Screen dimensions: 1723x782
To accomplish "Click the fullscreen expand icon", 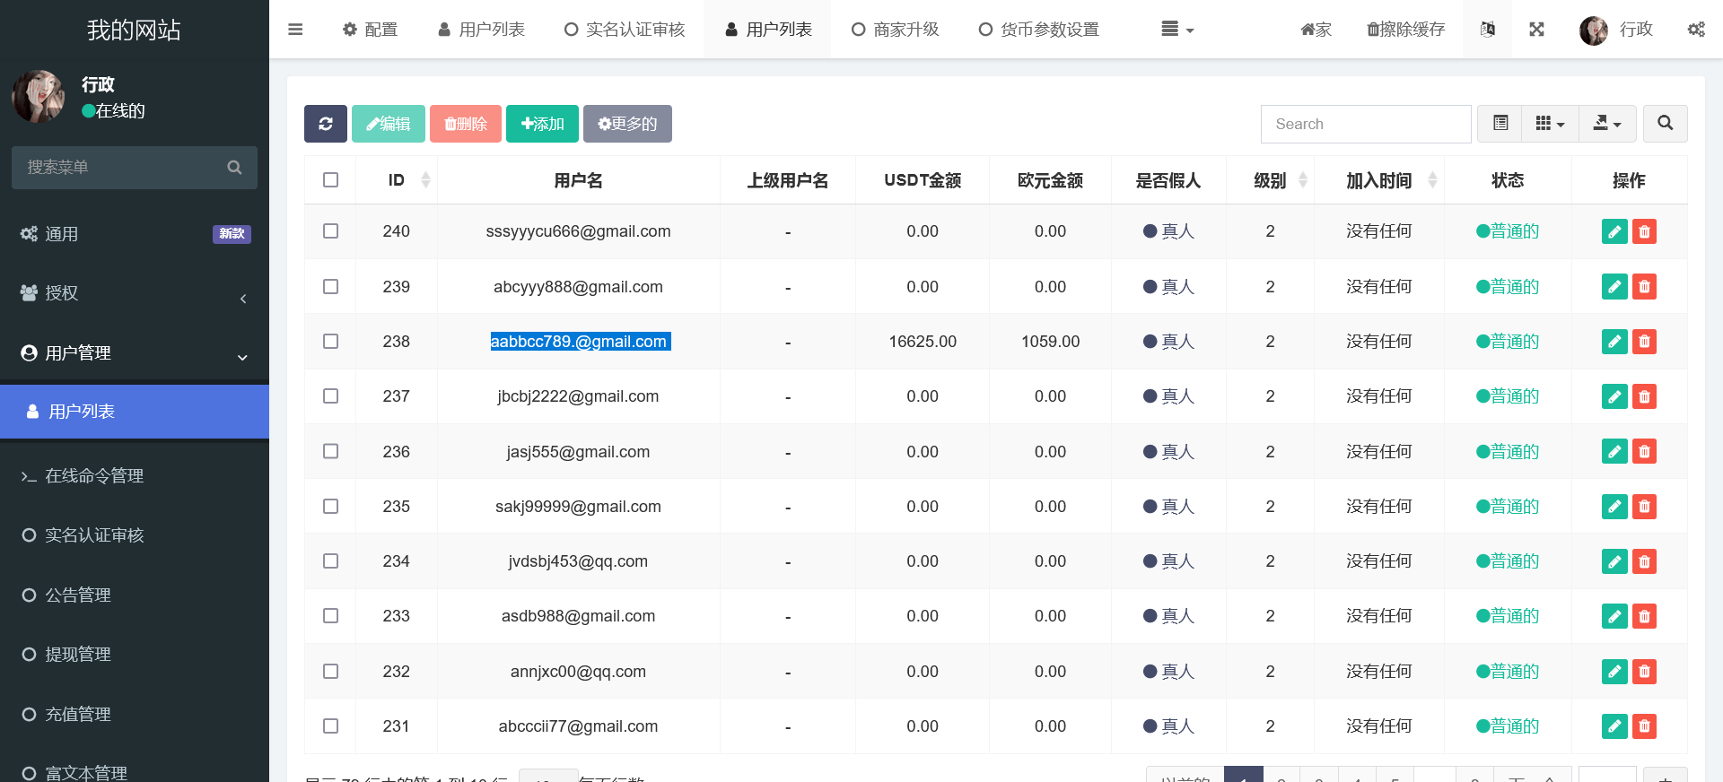I will (x=1536, y=30).
